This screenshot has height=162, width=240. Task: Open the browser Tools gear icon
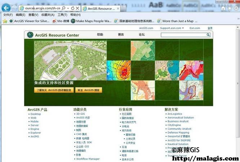[236, 8]
